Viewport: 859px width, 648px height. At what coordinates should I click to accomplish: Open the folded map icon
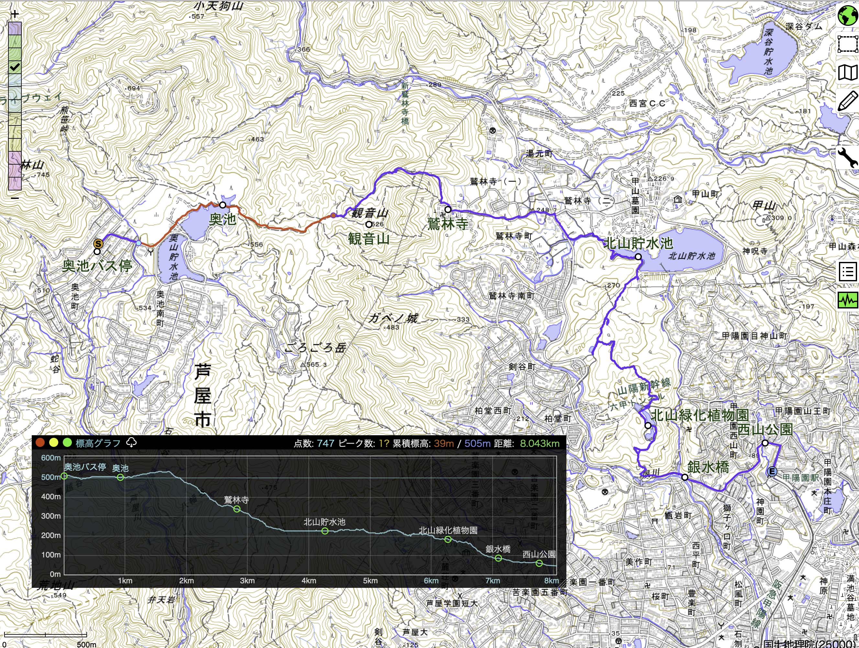[x=847, y=72]
